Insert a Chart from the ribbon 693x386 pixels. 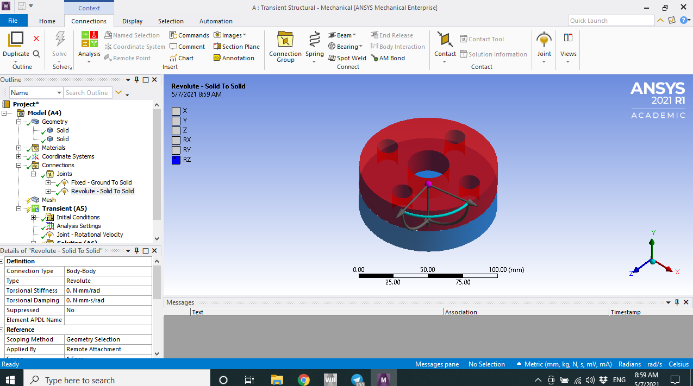coord(182,58)
